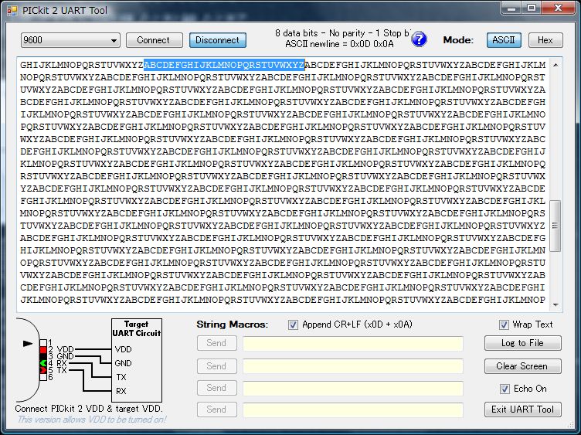
Task: Click the green RX pin 4 arrow indicator
Action: pos(43,363)
